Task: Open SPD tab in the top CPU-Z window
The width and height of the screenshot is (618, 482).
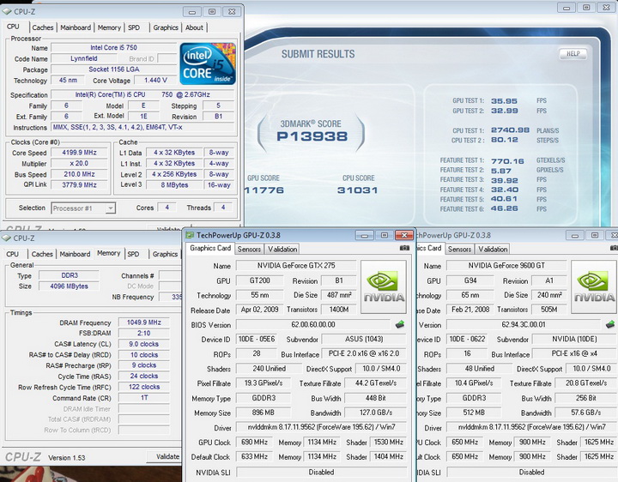Action: [134, 27]
